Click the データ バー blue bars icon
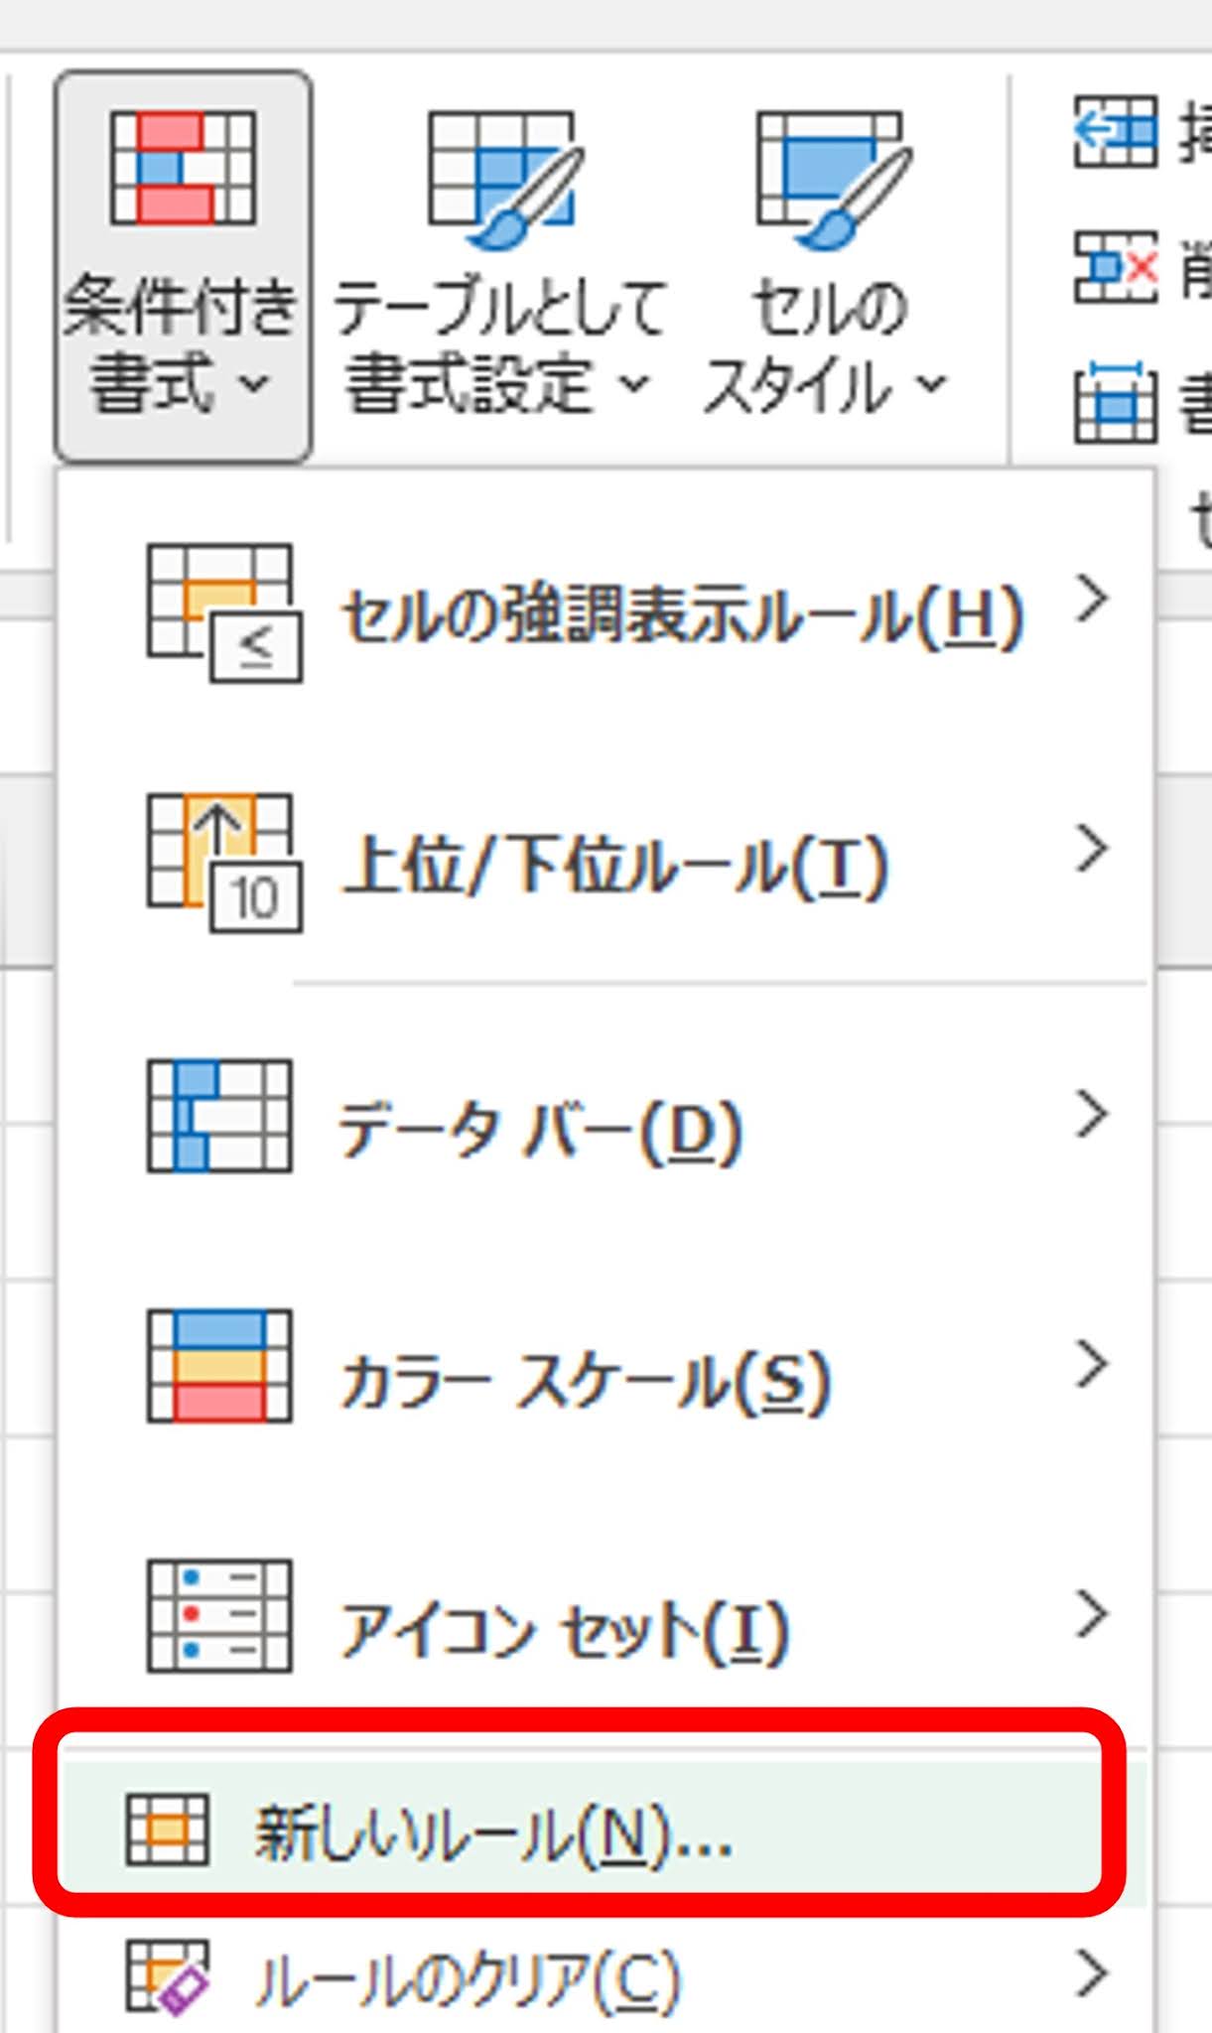Viewport: 1212px width, 2033px height. [x=219, y=1116]
